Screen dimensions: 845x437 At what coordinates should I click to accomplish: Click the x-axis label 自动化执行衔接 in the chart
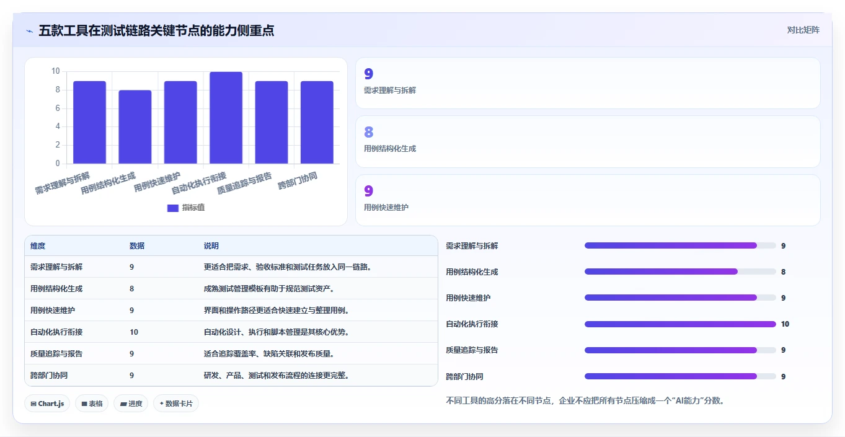pyautogui.click(x=199, y=183)
